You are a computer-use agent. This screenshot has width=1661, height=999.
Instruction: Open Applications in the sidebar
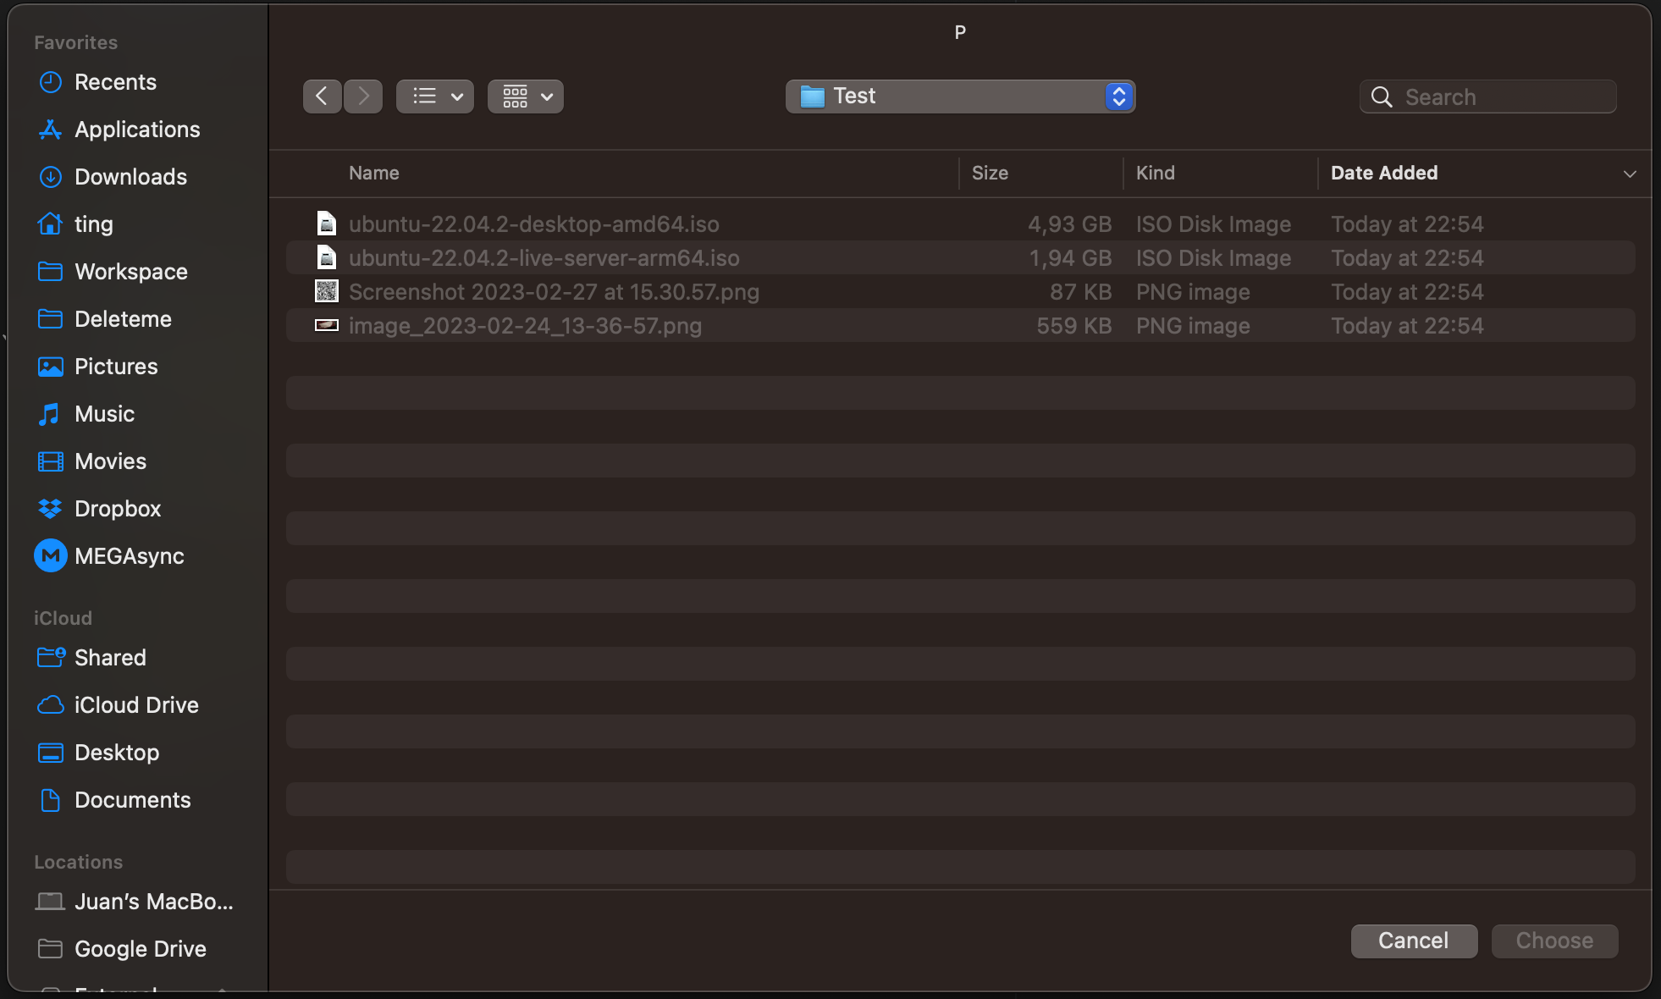click(137, 130)
